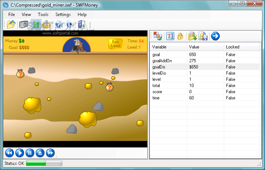Click the value $650 for goalDis
The image size is (265, 170).
[194, 67]
